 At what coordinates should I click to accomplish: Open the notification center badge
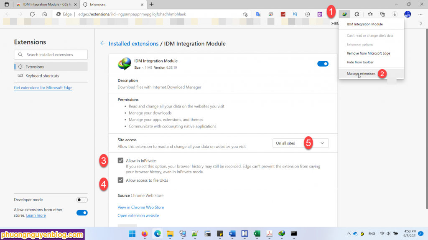(421, 234)
